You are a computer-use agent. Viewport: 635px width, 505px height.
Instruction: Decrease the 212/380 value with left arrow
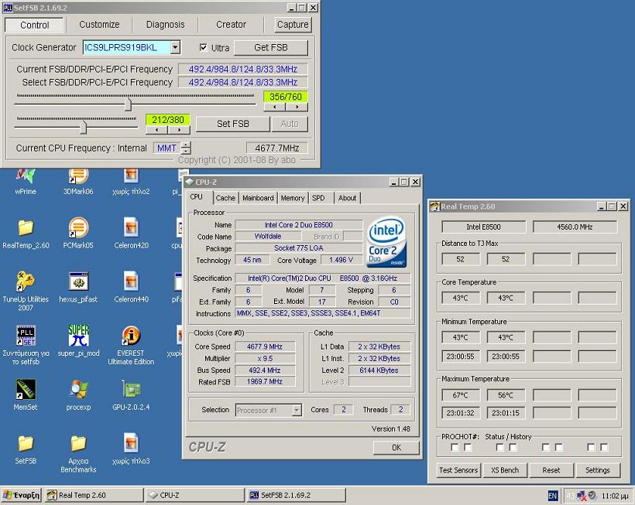[156, 130]
